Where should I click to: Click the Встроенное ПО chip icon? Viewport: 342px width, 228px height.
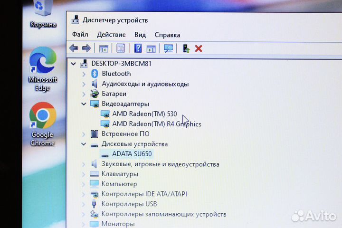tap(95, 134)
